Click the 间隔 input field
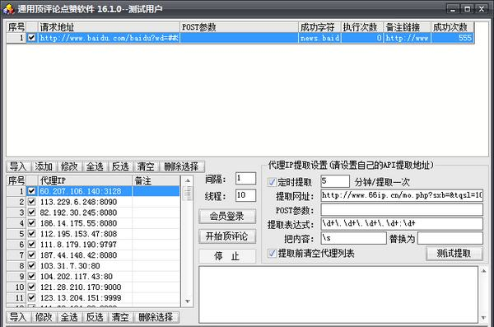The width and height of the screenshot is (494, 327). point(245,179)
